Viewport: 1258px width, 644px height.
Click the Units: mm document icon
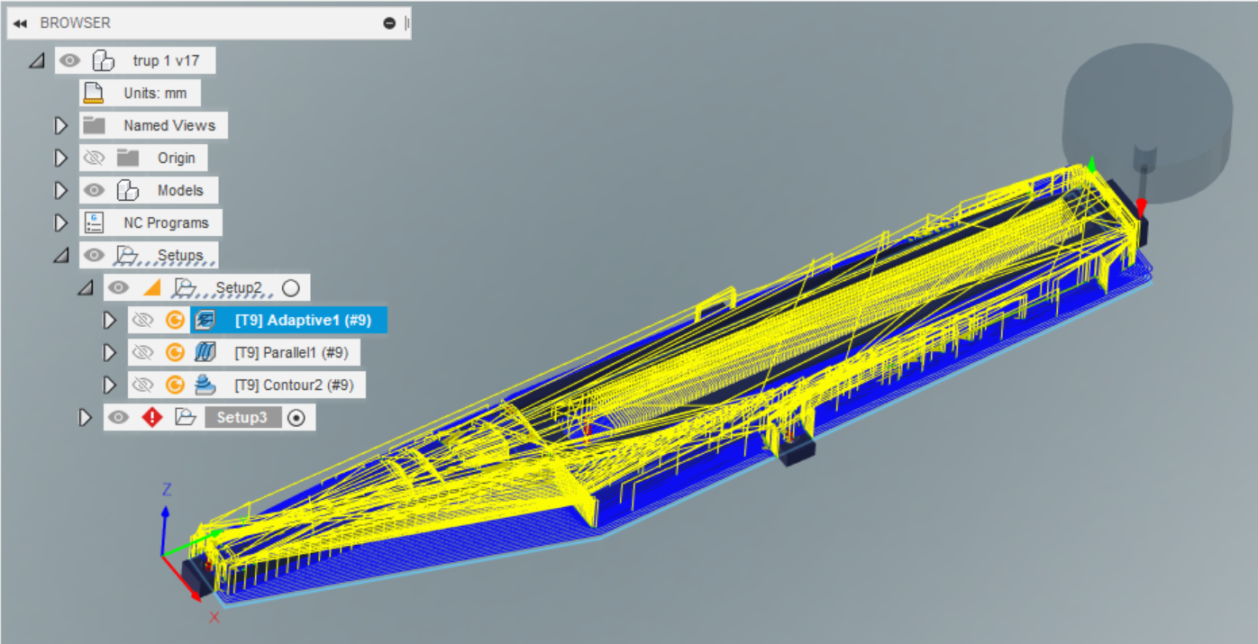pos(93,93)
